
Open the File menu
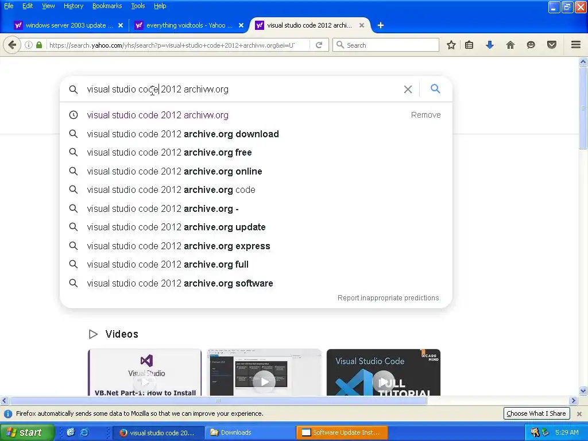point(9,6)
